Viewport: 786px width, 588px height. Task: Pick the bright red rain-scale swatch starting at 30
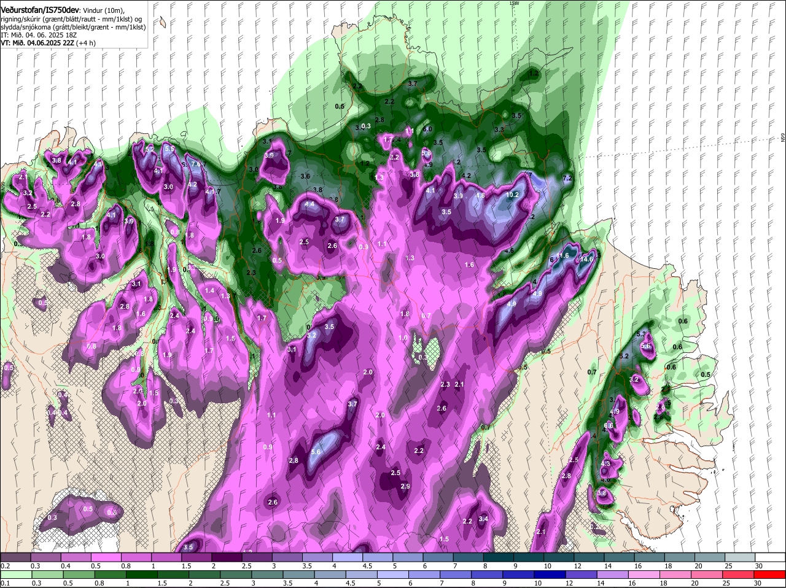(771, 574)
